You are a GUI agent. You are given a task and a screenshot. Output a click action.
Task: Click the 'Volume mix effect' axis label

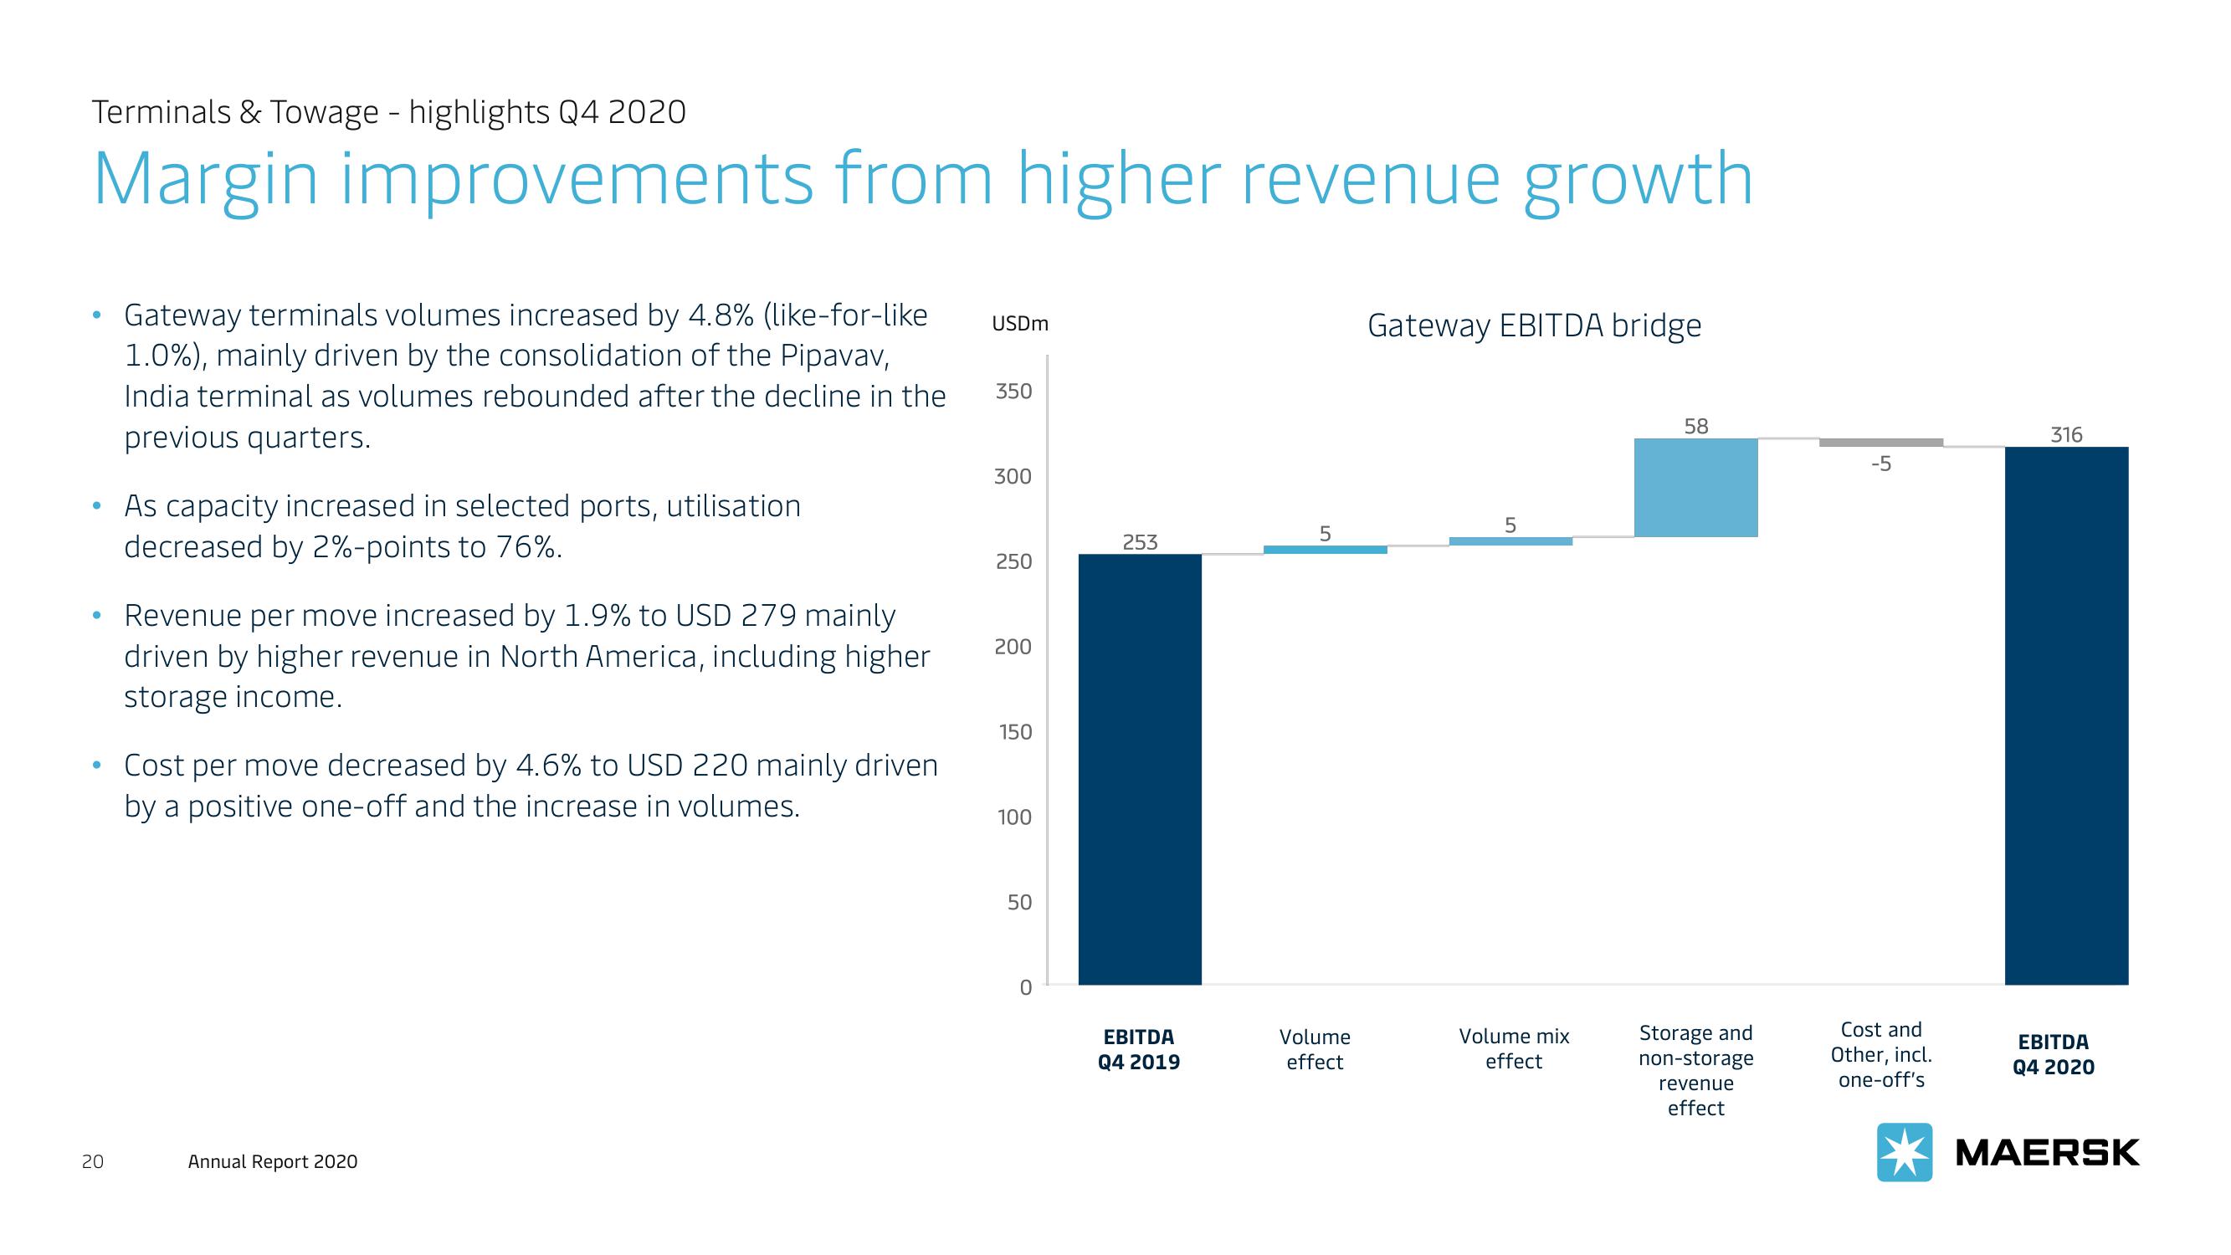[1514, 1049]
